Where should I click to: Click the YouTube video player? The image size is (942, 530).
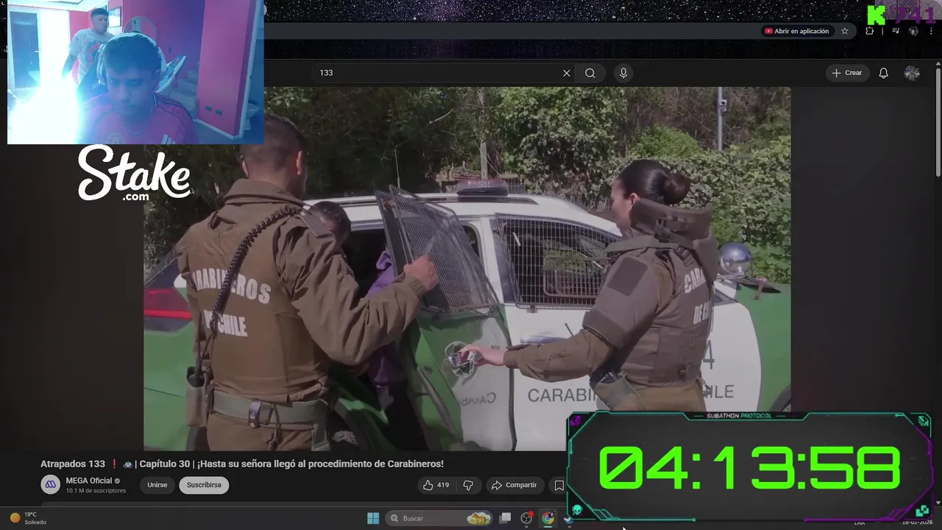point(467,269)
